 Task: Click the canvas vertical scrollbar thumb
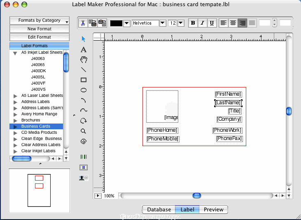pyautogui.click(x=289, y=111)
